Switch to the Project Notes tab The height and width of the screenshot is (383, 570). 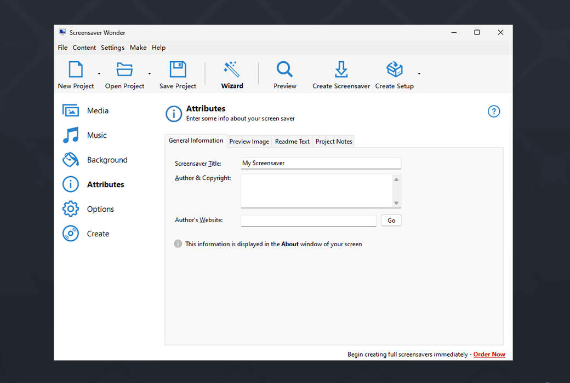click(x=334, y=142)
